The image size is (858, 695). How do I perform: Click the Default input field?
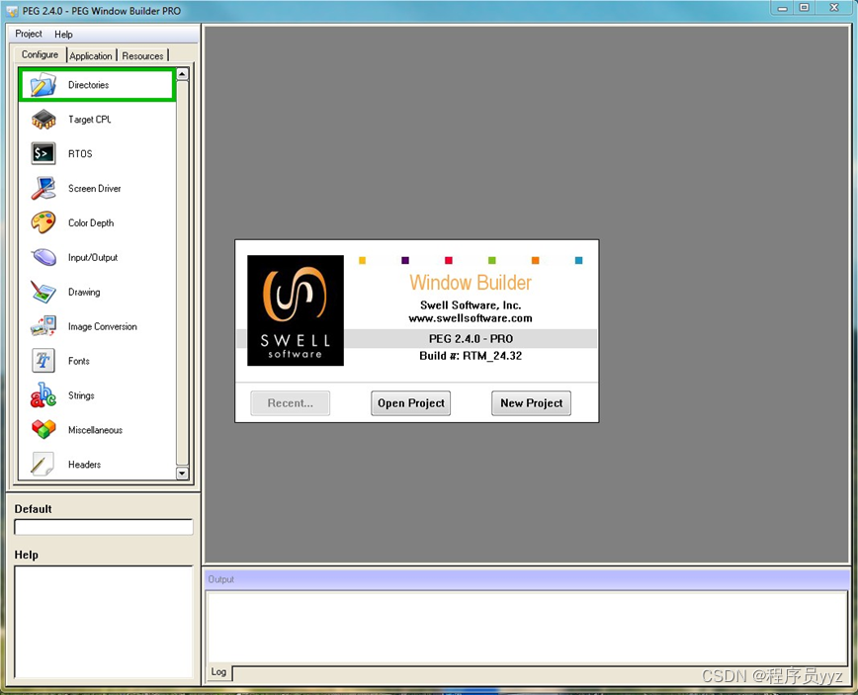point(104,527)
